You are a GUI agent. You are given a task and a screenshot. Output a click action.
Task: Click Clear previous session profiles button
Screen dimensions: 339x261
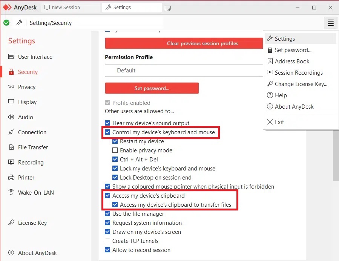[184, 43]
